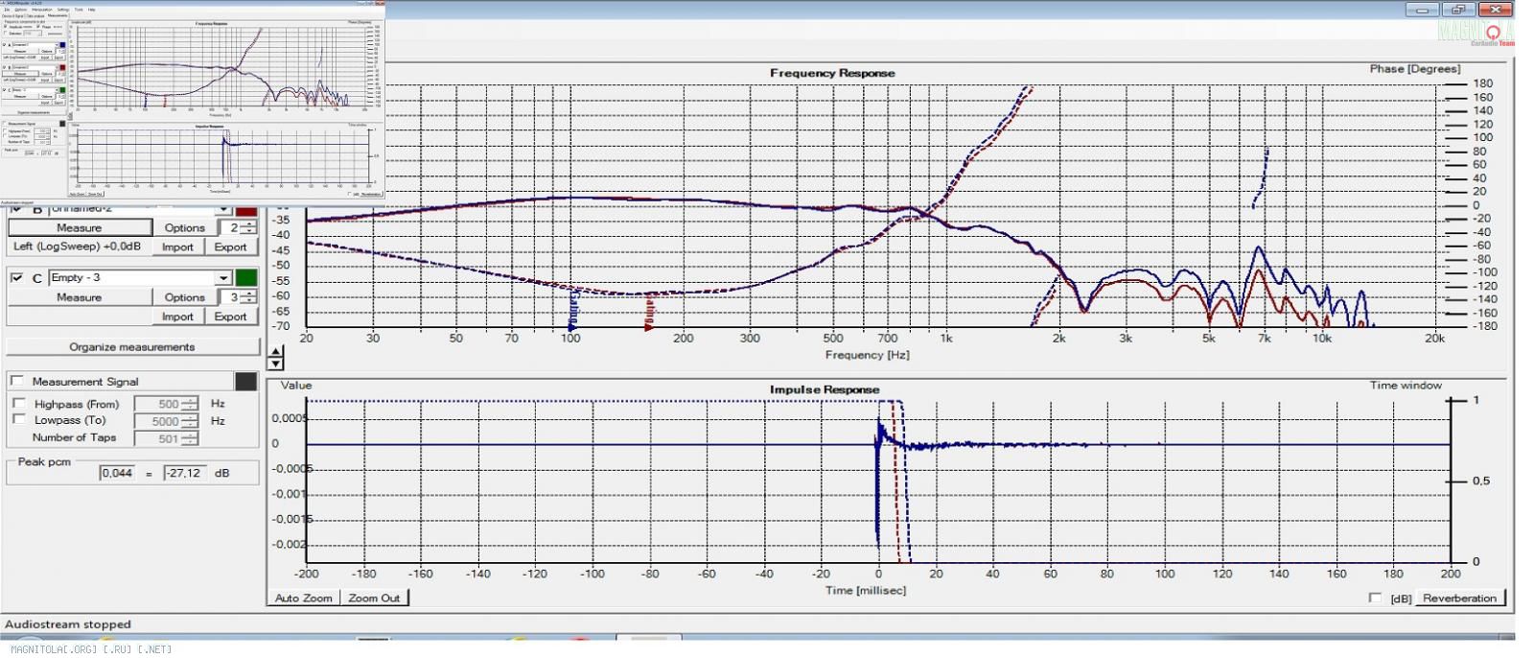Pick the red color swatch for measurement B
This screenshot has width=1534, height=658.
(246, 209)
